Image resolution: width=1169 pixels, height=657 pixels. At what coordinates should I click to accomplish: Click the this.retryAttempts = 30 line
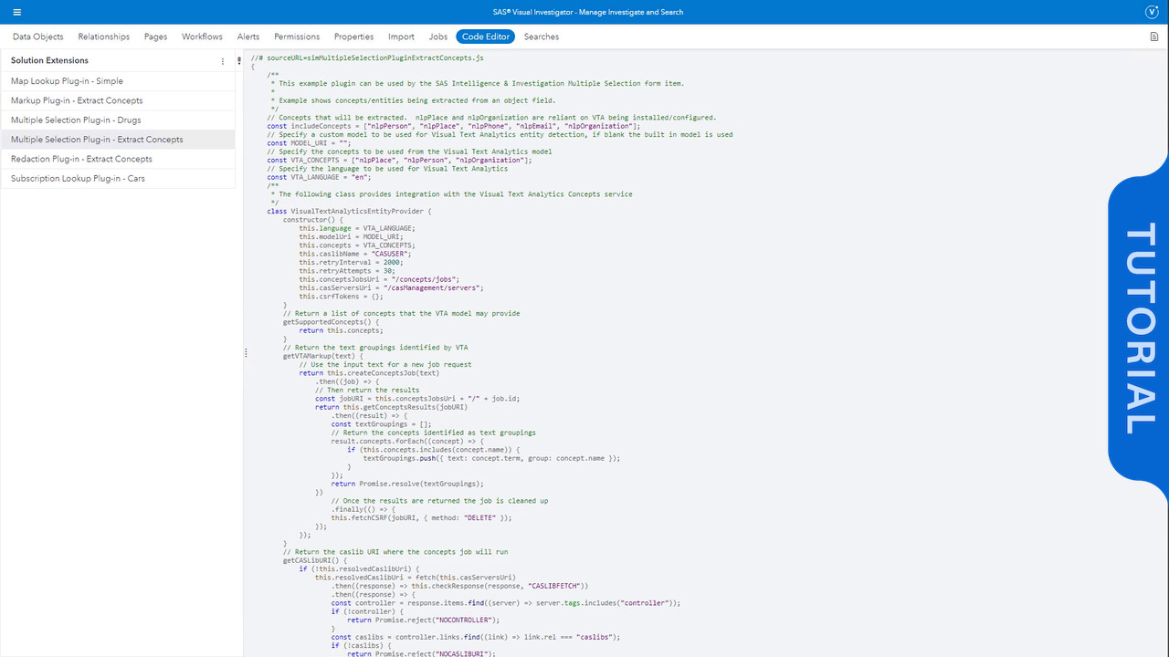click(x=346, y=271)
